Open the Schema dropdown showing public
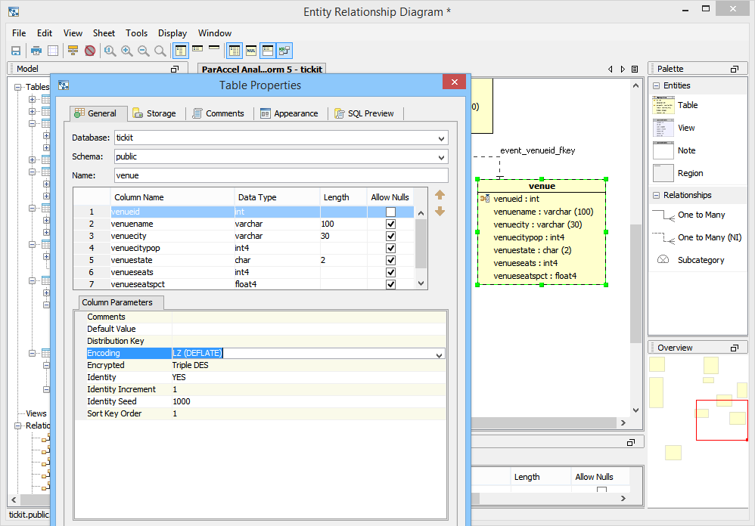Image resolution: width=755 pixels, height=526 pixels. point(441,157)
